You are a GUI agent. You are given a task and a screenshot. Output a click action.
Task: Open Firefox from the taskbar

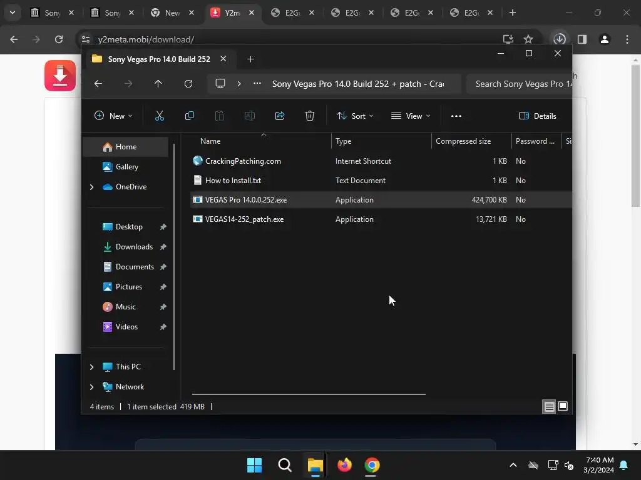click(344, 465)
